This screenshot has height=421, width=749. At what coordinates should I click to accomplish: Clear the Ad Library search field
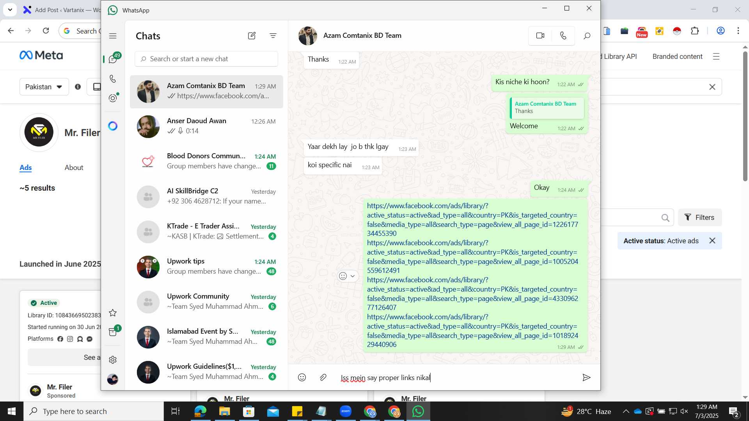pos(712,87)
